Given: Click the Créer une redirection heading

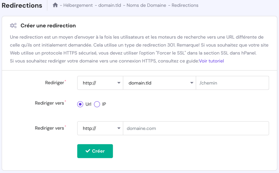Looking at the screenshot, I should pos(48,25).
